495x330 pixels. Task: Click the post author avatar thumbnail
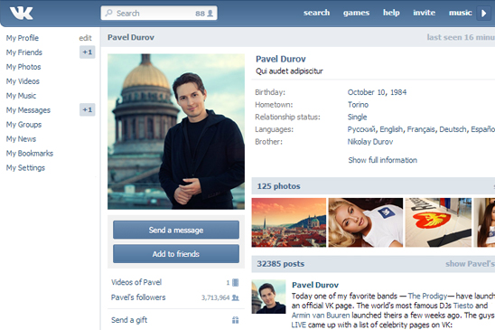[x=268, y=297]
